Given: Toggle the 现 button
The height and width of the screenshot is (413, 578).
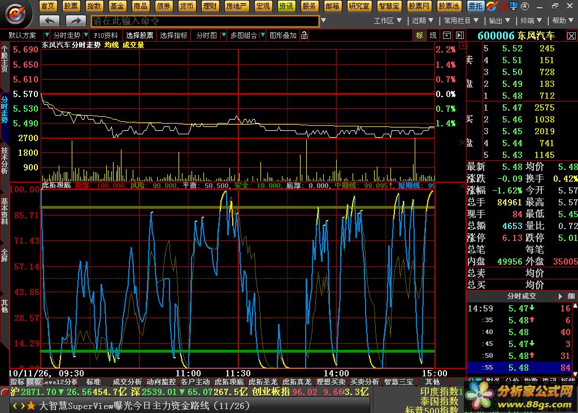Looking at the screenshot, I should [x=433, y=36].
